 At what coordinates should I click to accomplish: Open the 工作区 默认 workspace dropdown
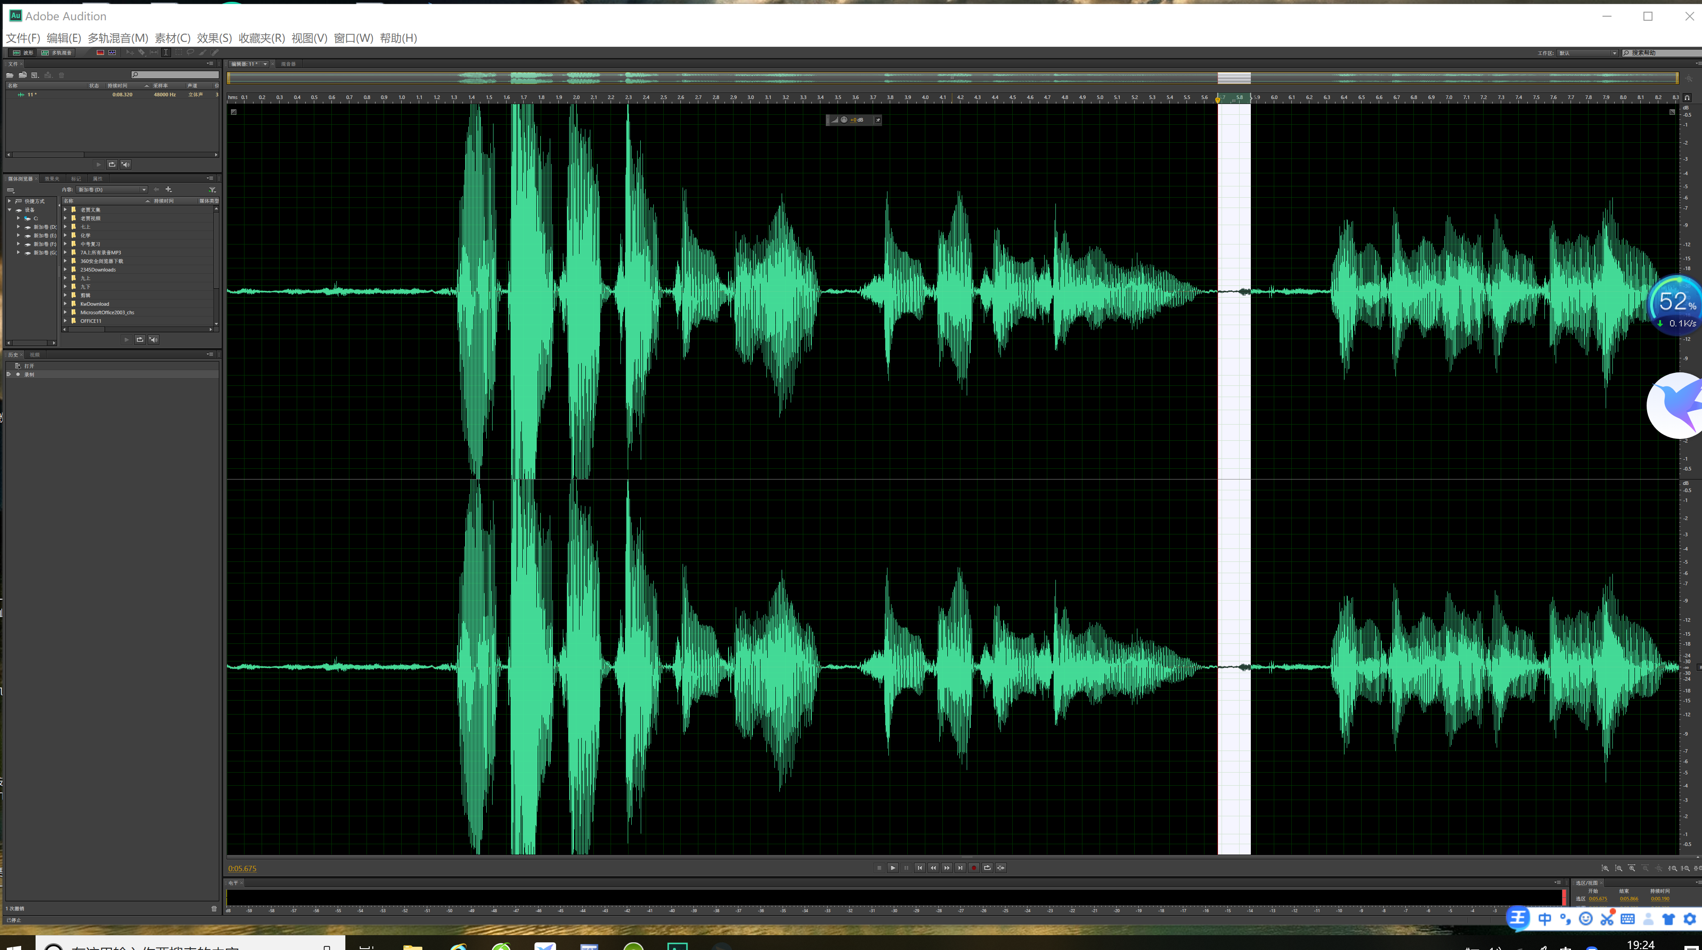pyautogui.click(x=1587, y=53)
